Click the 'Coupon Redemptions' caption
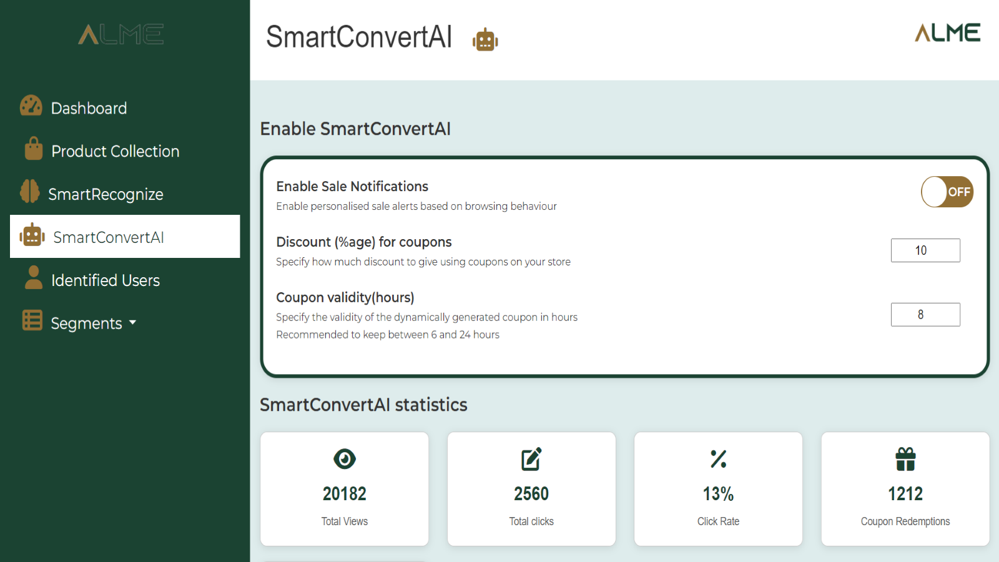This screenshot has height=562, width=999. pos(905,521)
